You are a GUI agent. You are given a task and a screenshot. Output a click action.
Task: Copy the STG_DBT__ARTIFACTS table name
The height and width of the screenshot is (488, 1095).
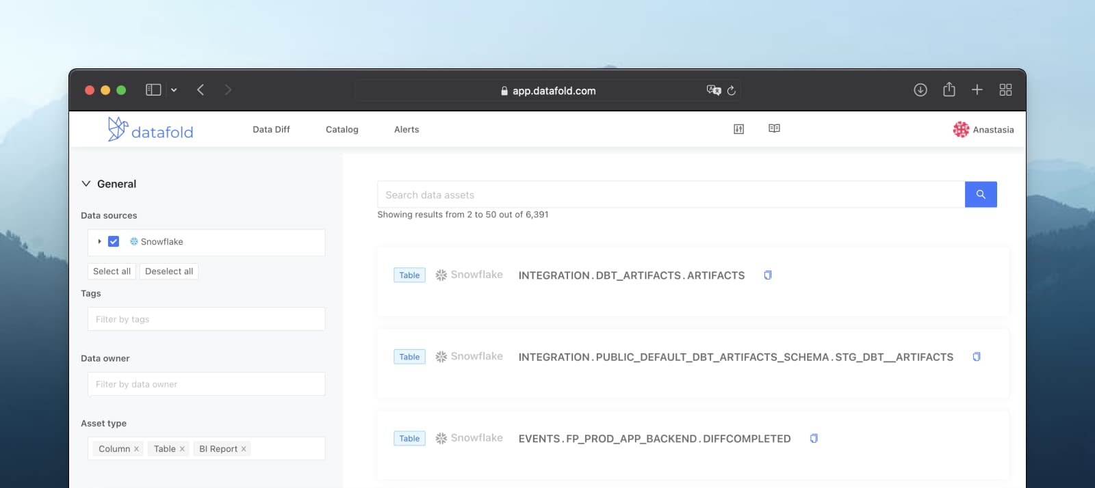click(x=977, y=357)
